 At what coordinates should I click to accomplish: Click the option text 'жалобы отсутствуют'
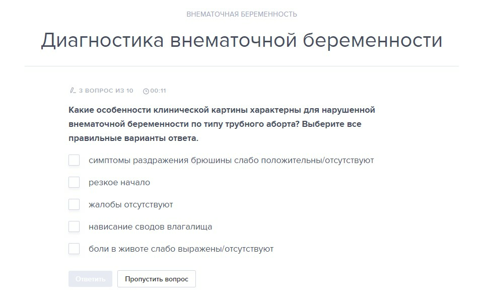click(131, 205)
